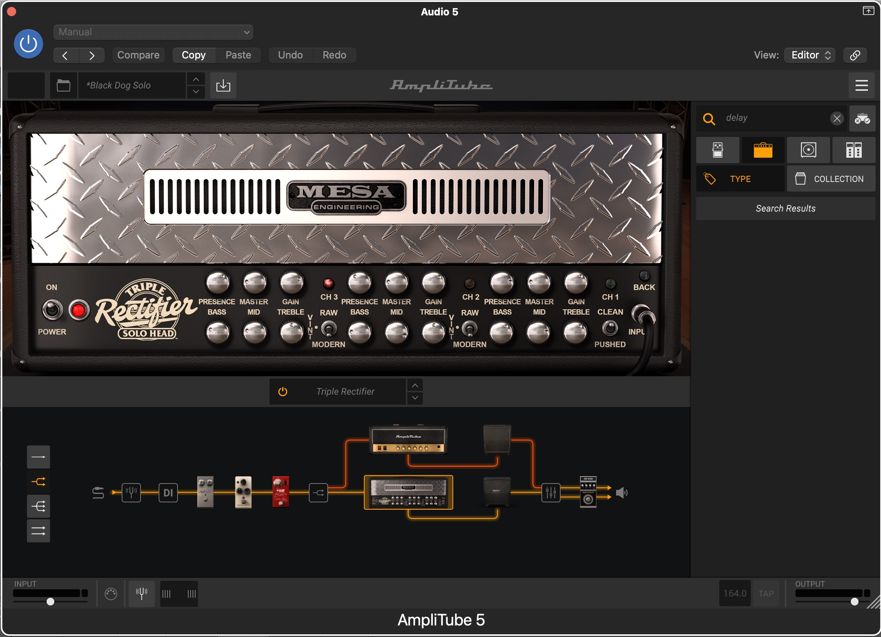
Task: Click the chain input cable icon
Action: tap(98, 493)
